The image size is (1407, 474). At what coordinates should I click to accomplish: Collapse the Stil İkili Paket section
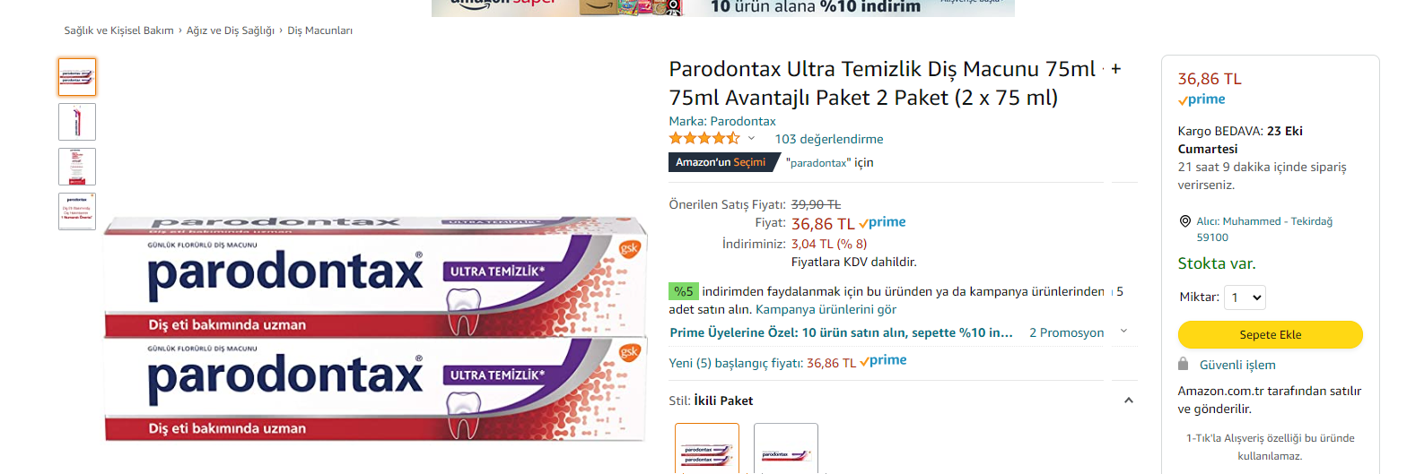[1129, 401]
